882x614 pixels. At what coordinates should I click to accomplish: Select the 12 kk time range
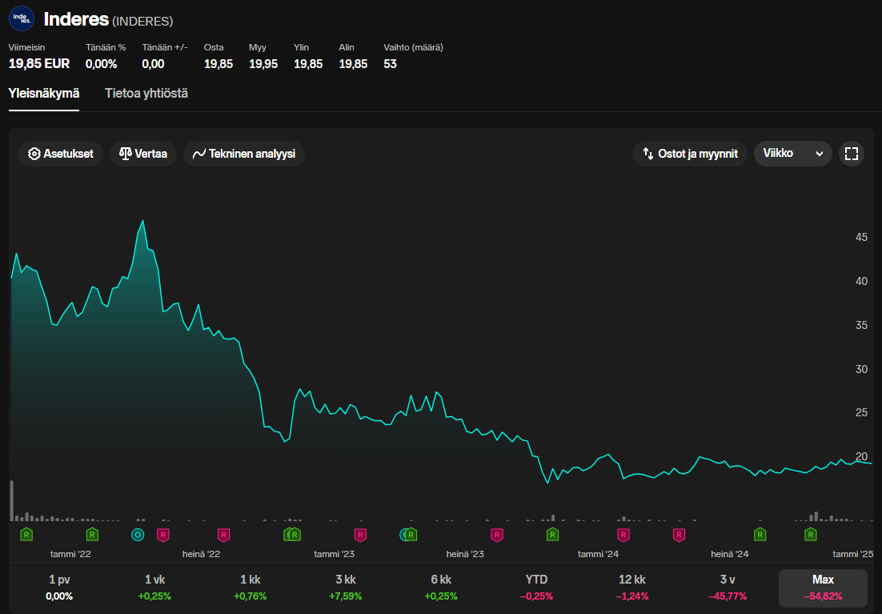(x=632, y=588)
